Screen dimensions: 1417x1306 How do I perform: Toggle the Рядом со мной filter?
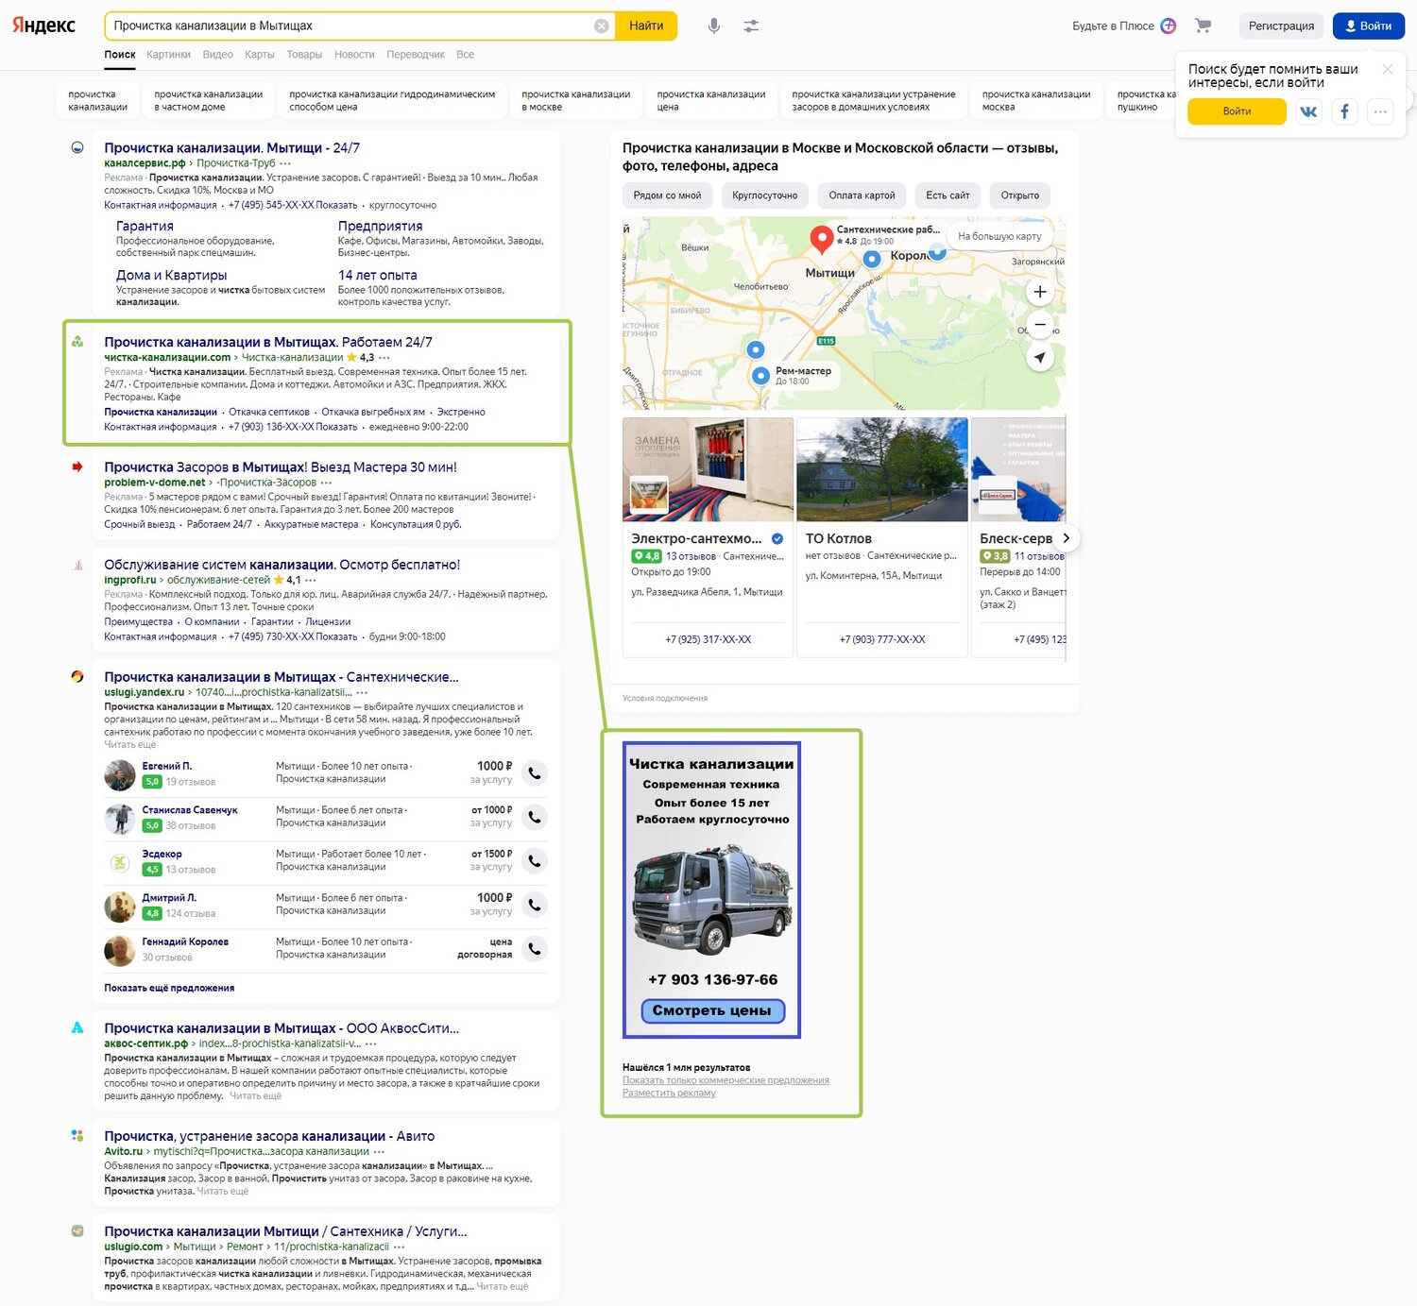(x=668, y=195)
